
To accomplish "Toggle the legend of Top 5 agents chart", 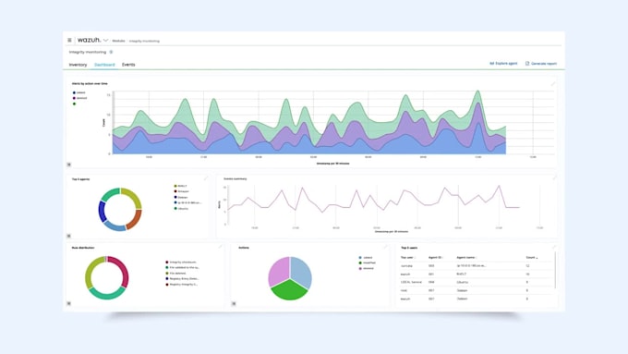I will point(69,236).
